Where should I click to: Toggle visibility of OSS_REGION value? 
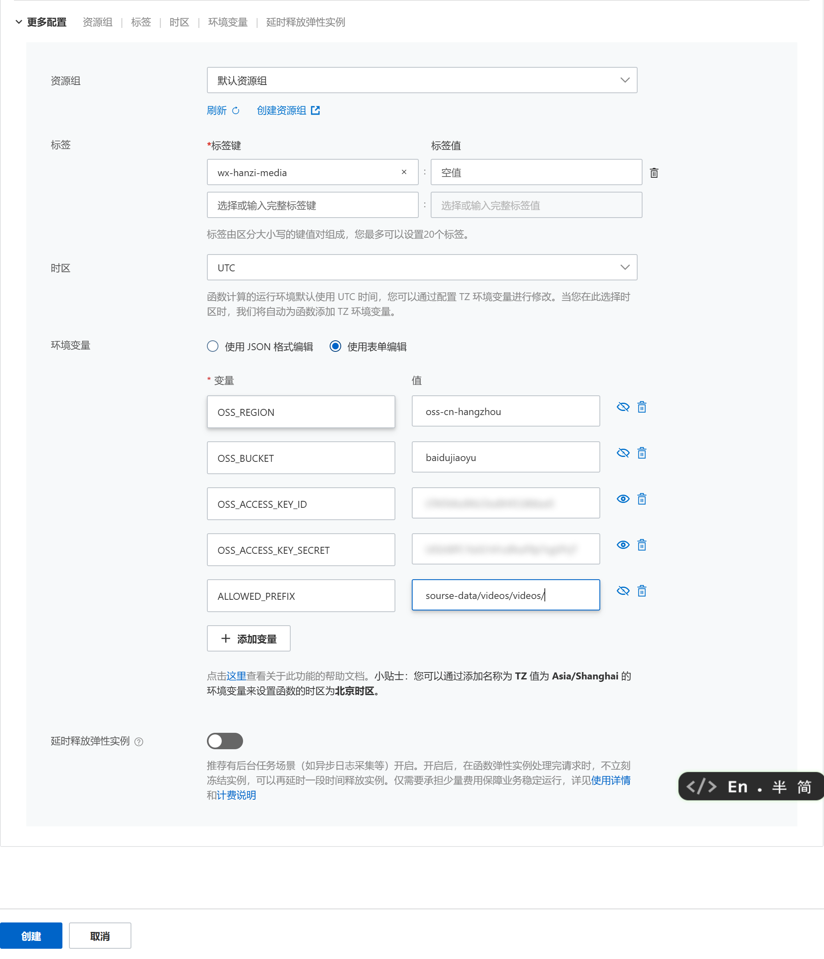623,407
